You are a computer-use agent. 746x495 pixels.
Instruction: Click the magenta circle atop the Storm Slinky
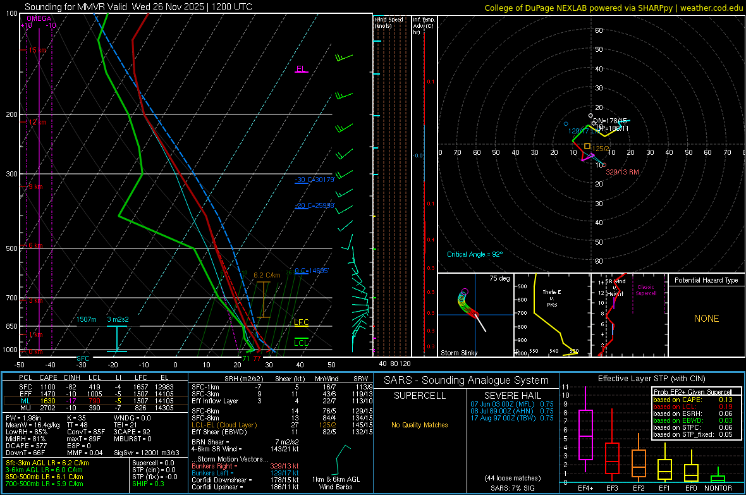(x=465, y=291)
